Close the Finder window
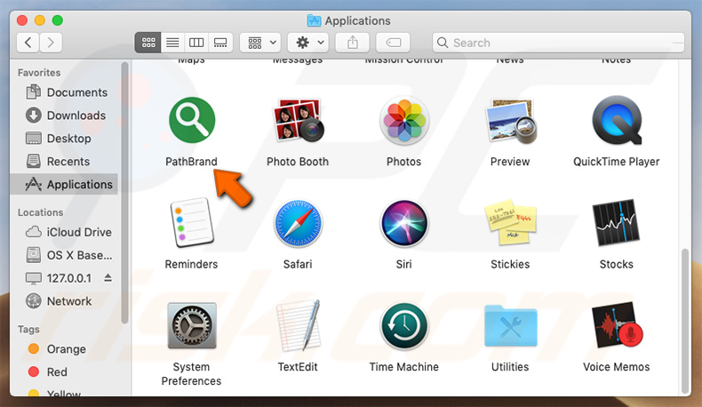Image resolution: width=702 pixels, height=407 pixels. (22, 20)
